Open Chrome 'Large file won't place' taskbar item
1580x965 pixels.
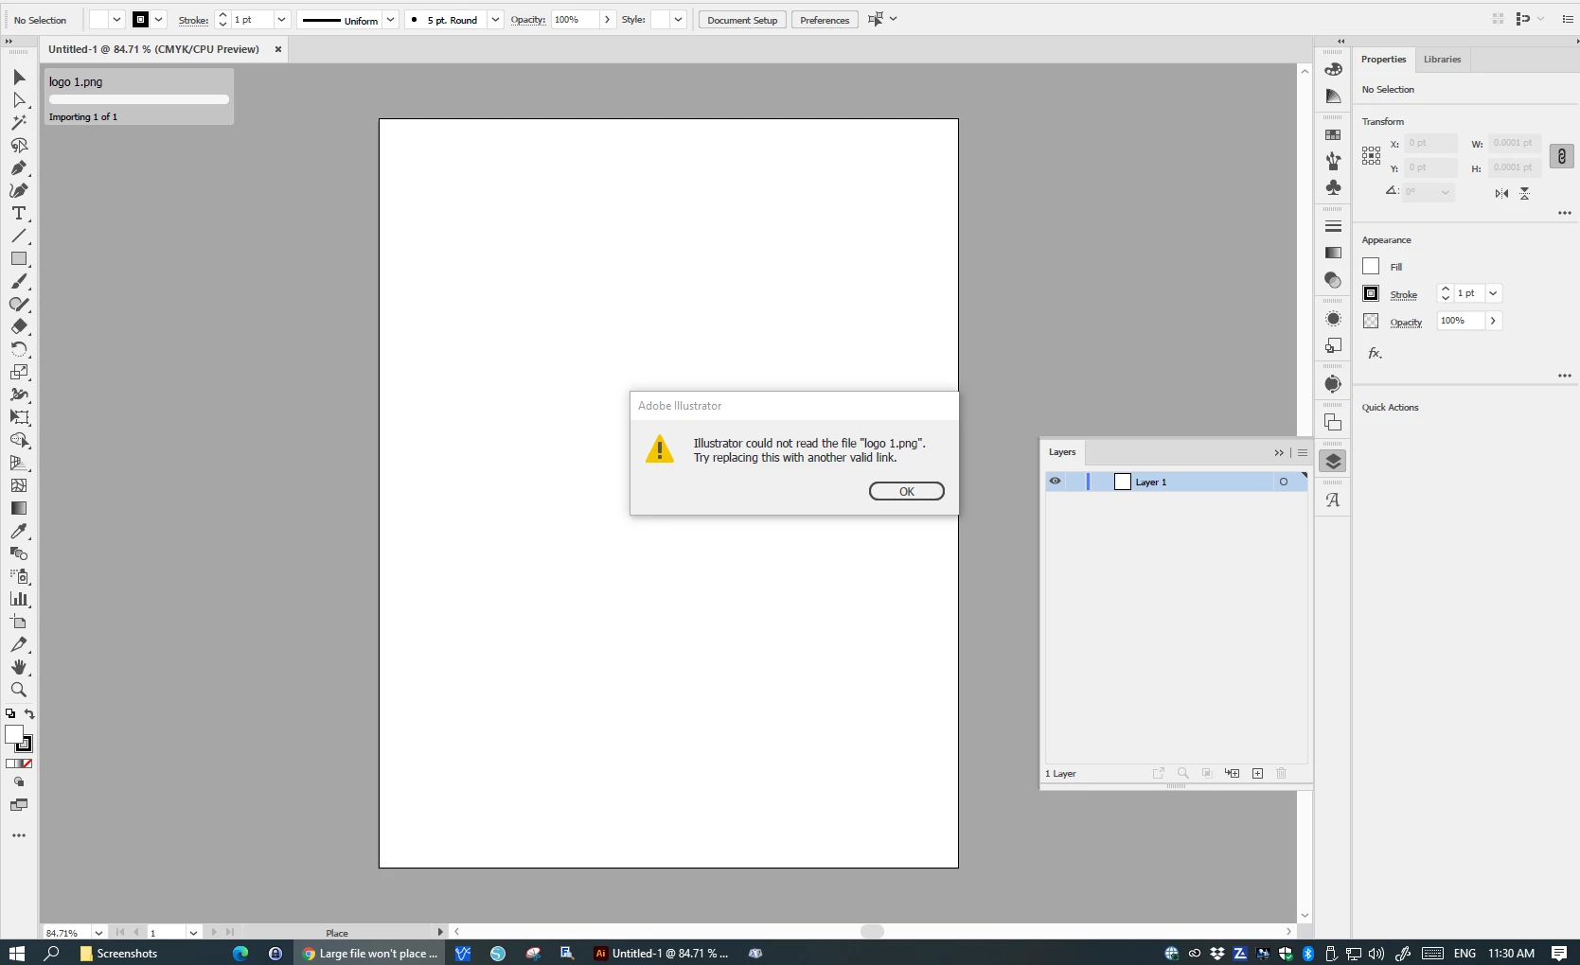tap(371, 954)
